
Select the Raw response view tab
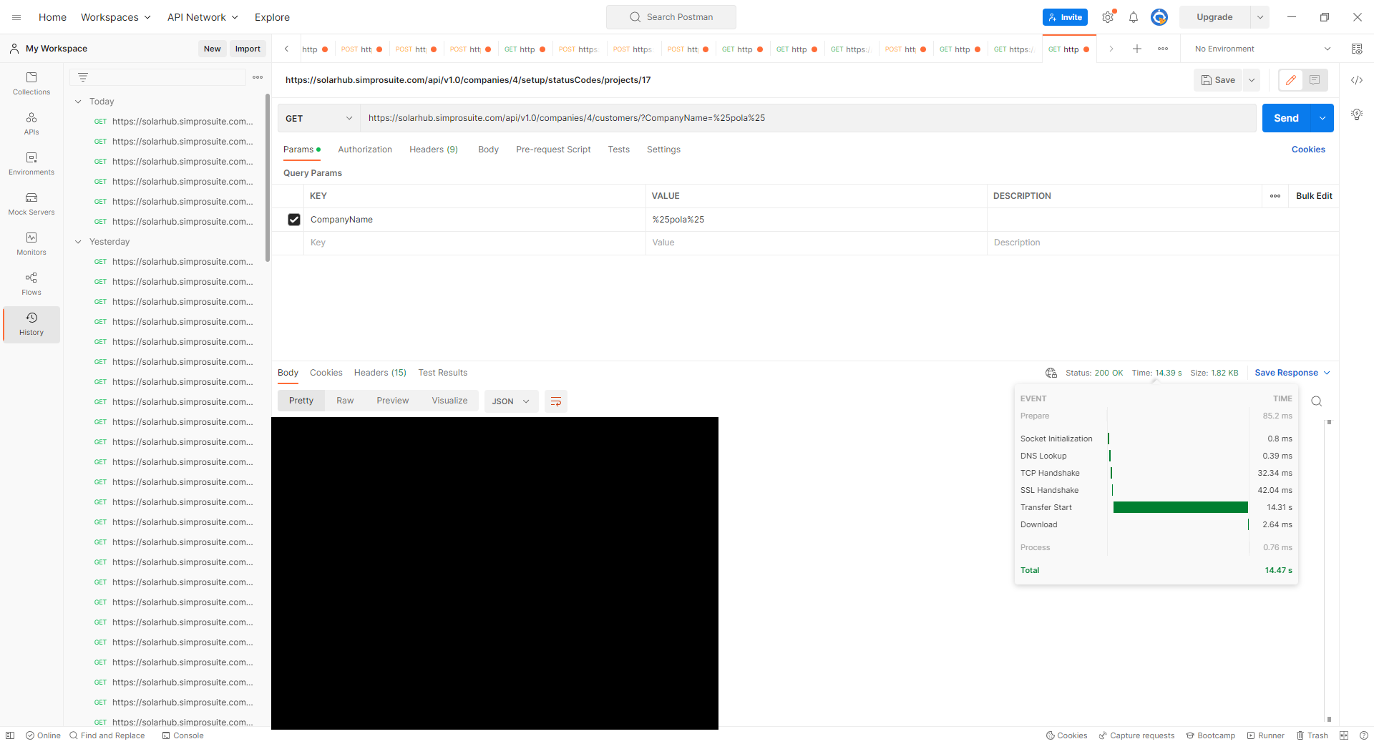tap(345, 401)
